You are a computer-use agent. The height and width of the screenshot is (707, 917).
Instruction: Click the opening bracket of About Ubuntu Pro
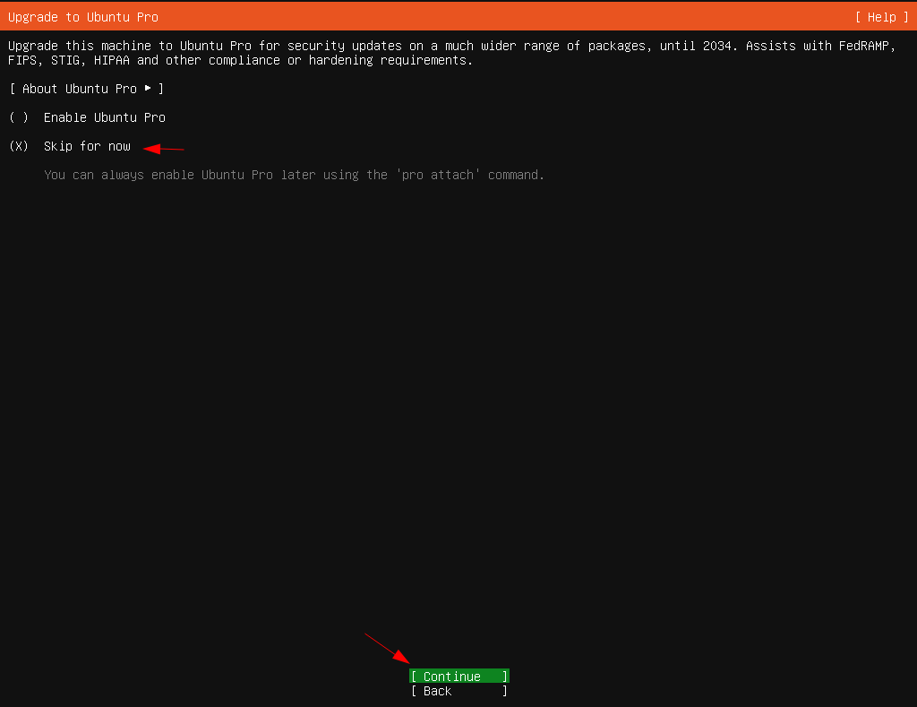click(12, 89)
